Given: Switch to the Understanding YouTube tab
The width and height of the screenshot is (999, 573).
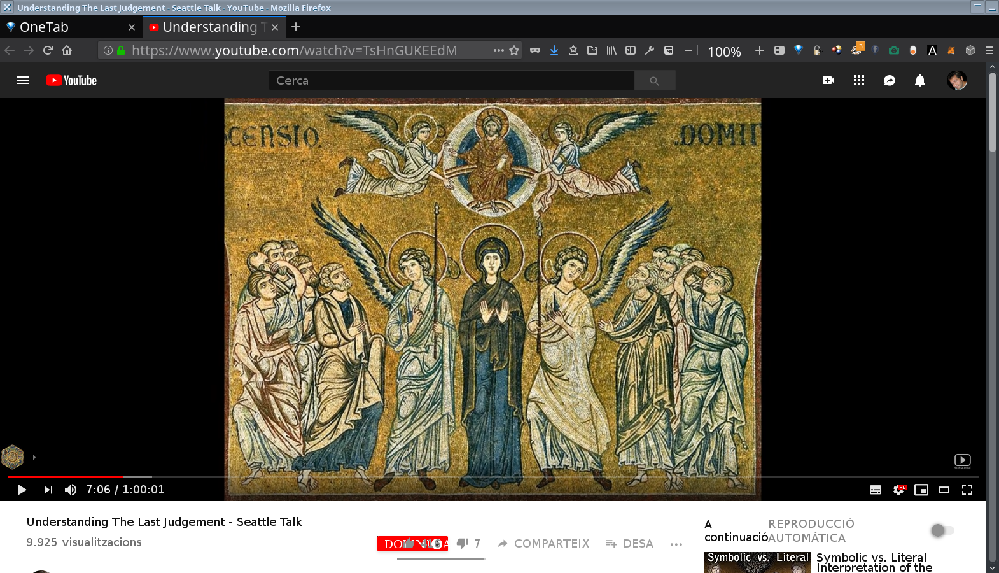Looking at the screenshot, I should pyautogui.click(x=213, y=27).
